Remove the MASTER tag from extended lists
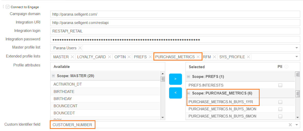Image resolution: width=303 pixels, height=131 pixels. tap(72, 57)
